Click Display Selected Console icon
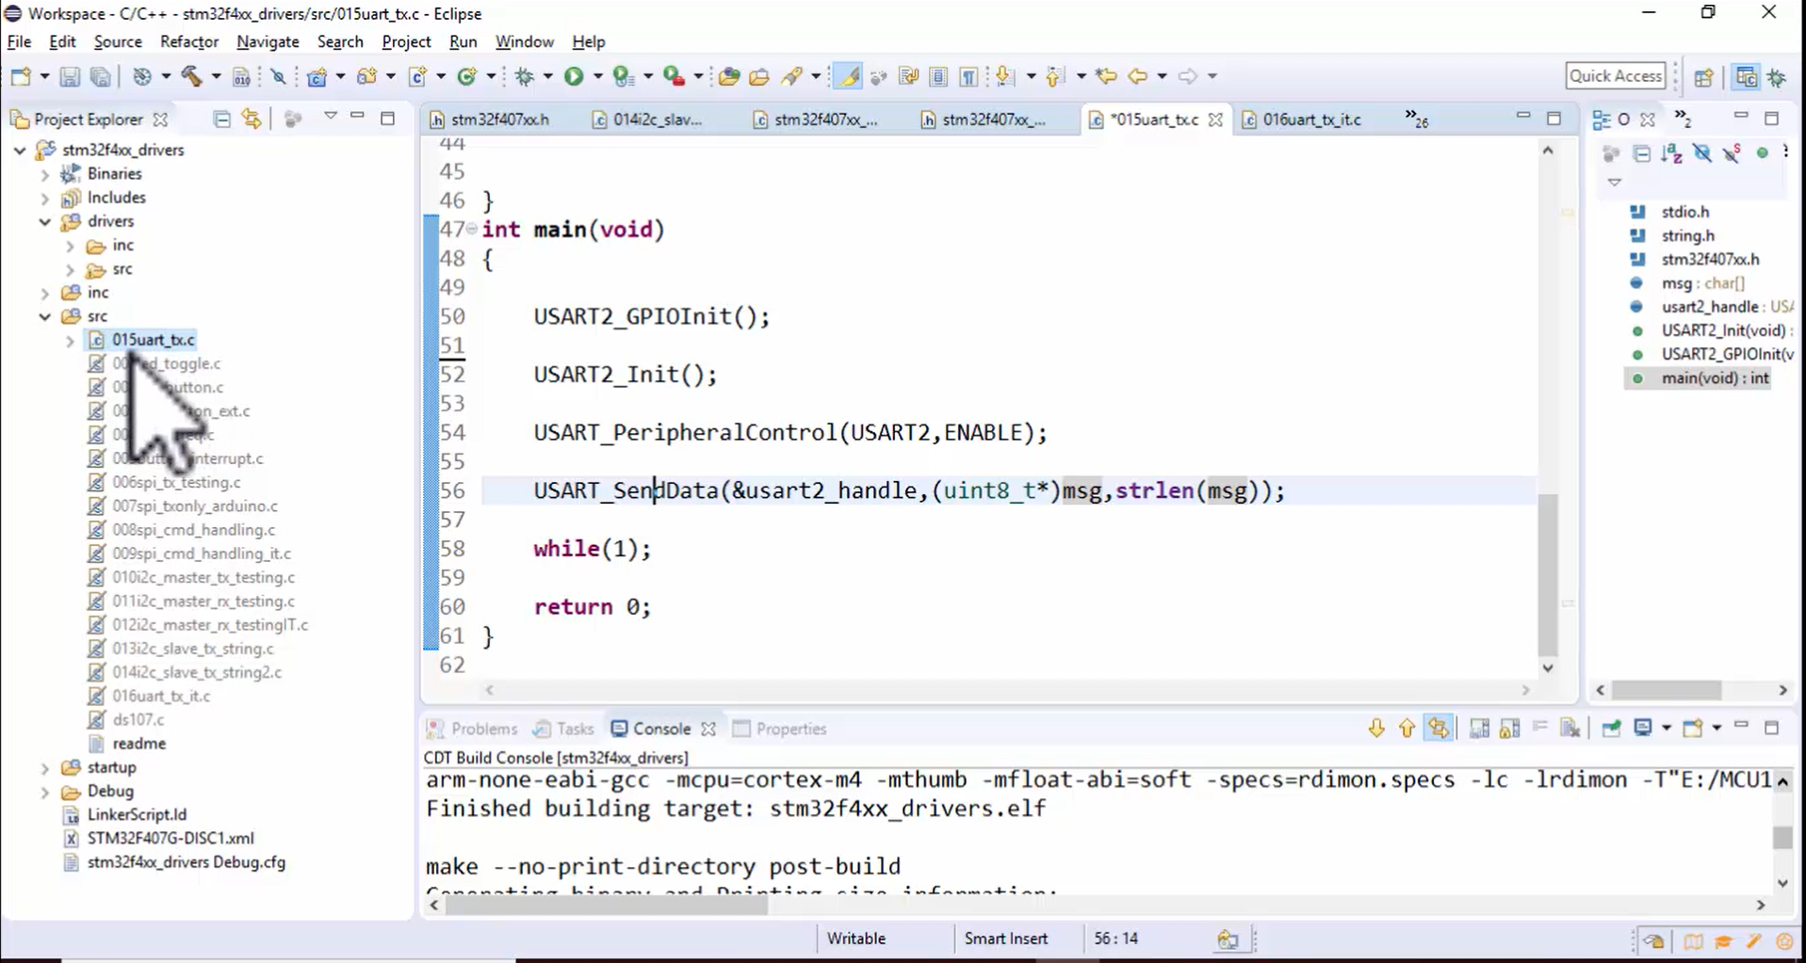Viewport: 1806px width, 963px height. pos(1643,729)
